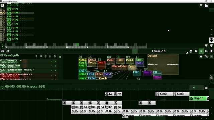Play from the beginning button
Image resolution: width=214 pixels, height=120 pixels.
click(196, 51)
